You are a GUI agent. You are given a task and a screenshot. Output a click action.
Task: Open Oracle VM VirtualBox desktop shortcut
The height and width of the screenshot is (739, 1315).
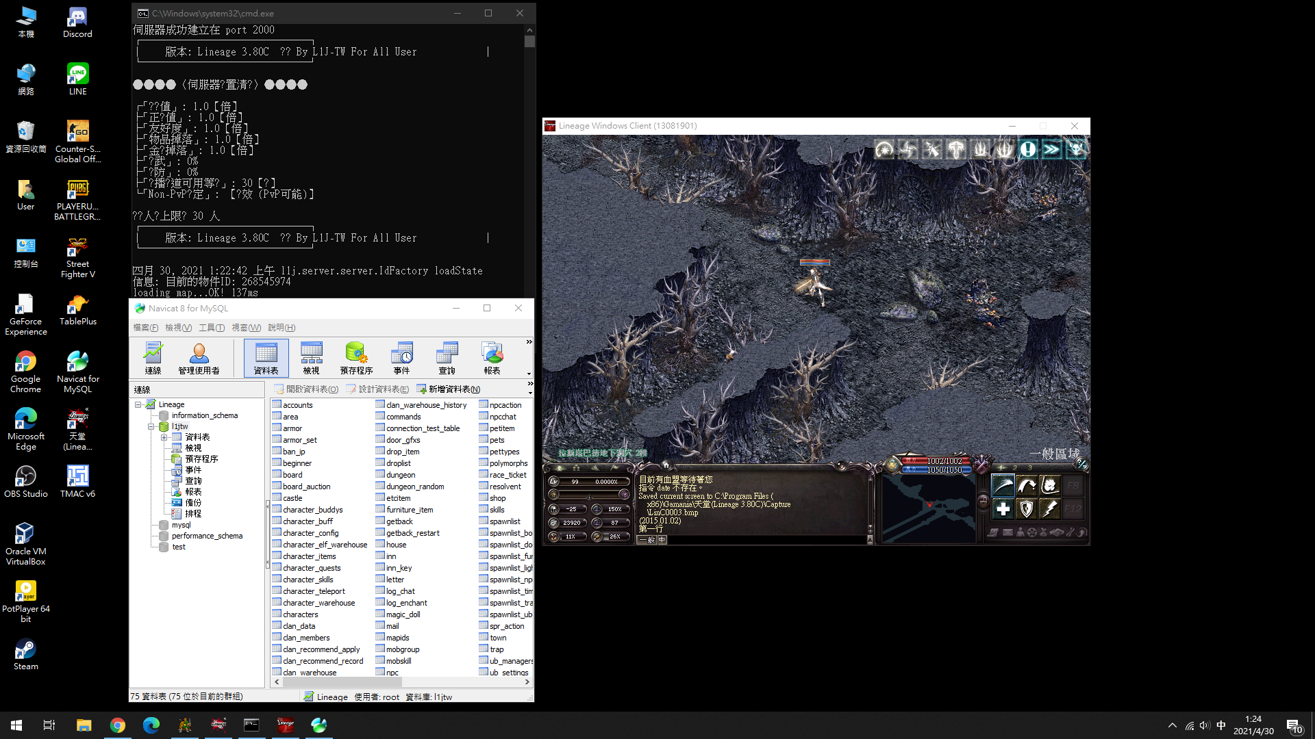25,544
